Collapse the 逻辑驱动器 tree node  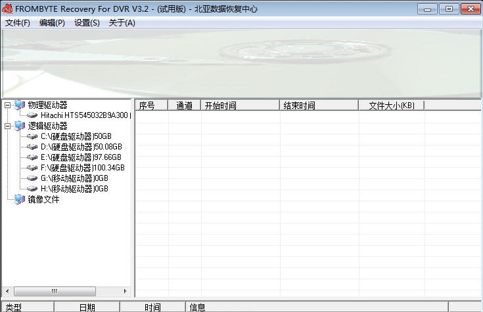pos(8,126)
